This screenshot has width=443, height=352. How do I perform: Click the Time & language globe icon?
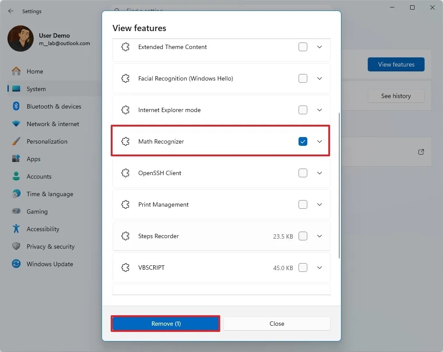click(16, 194)
